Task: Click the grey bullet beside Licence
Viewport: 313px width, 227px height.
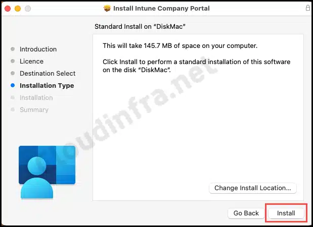Action: point(13,61)
